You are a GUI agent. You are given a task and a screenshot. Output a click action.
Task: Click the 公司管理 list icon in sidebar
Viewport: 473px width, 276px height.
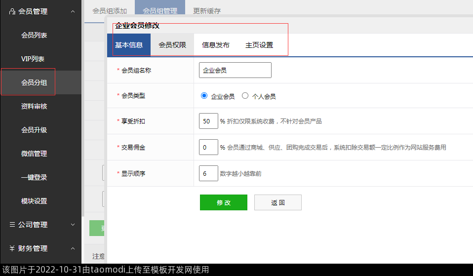(x=12, y=225)
